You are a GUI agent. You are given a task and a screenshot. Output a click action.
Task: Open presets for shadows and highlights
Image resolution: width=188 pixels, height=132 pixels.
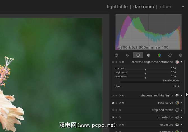116,95
